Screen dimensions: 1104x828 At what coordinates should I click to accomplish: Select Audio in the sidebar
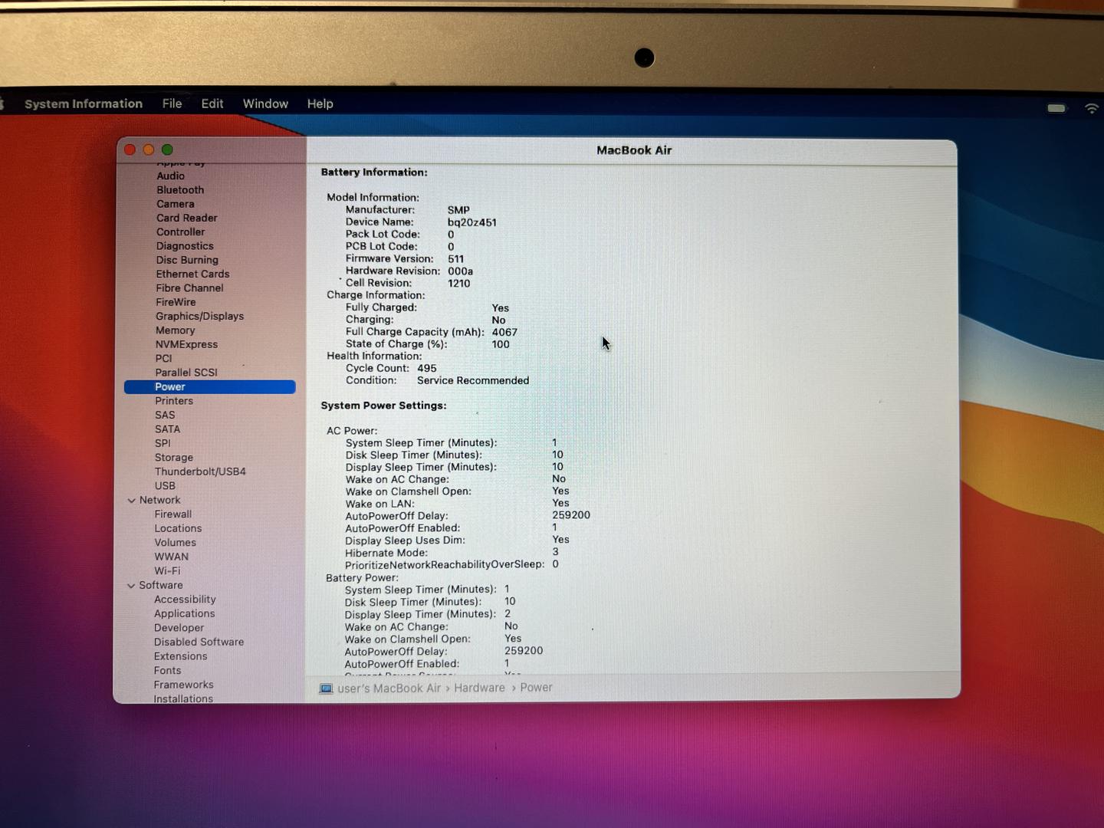170,176
